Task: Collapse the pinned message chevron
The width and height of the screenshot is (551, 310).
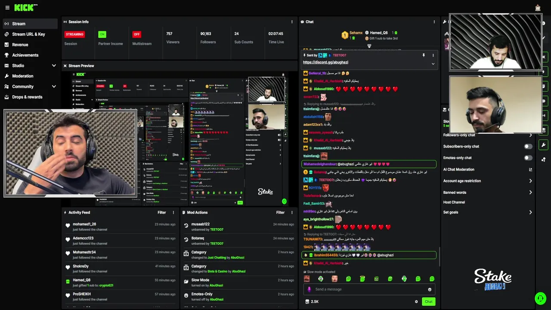Action: pos(433,64)
